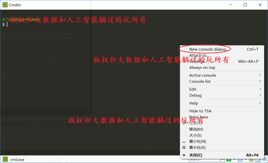Expand the Active console submenu
The height and width of the screenshot is (163, 268).
(x=222, y=75)
